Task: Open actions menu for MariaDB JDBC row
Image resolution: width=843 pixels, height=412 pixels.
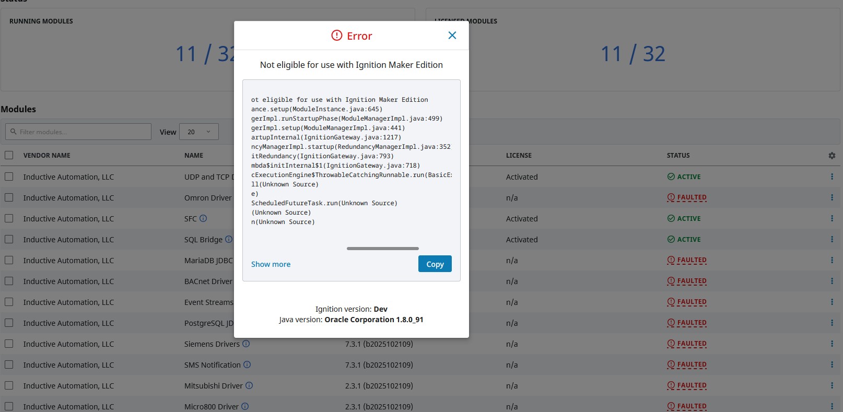Action: pyautogui.click(x=832, y=260)
